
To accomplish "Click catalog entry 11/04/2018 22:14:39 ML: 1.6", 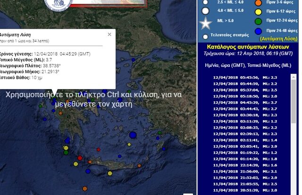I will 245,165.
